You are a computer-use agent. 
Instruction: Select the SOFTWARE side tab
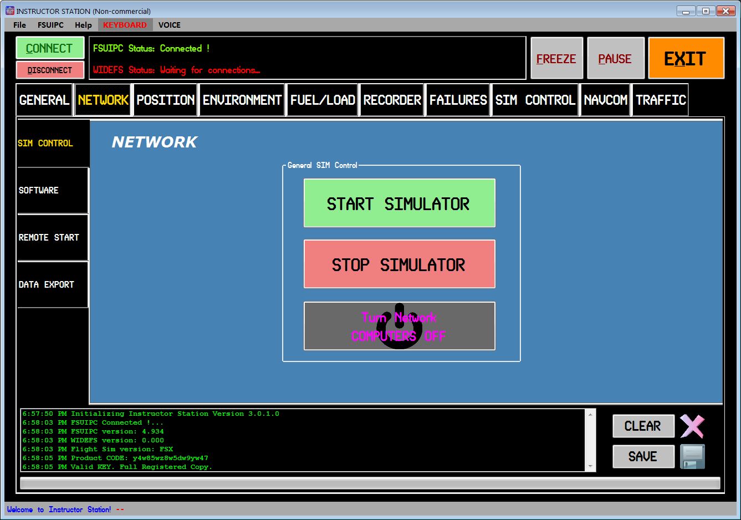pyautogui.click(x=53, y=190)
